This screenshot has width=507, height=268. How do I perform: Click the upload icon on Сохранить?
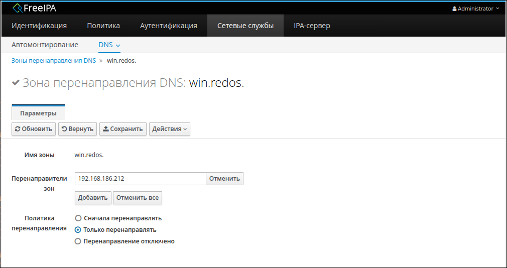point(105,129)
